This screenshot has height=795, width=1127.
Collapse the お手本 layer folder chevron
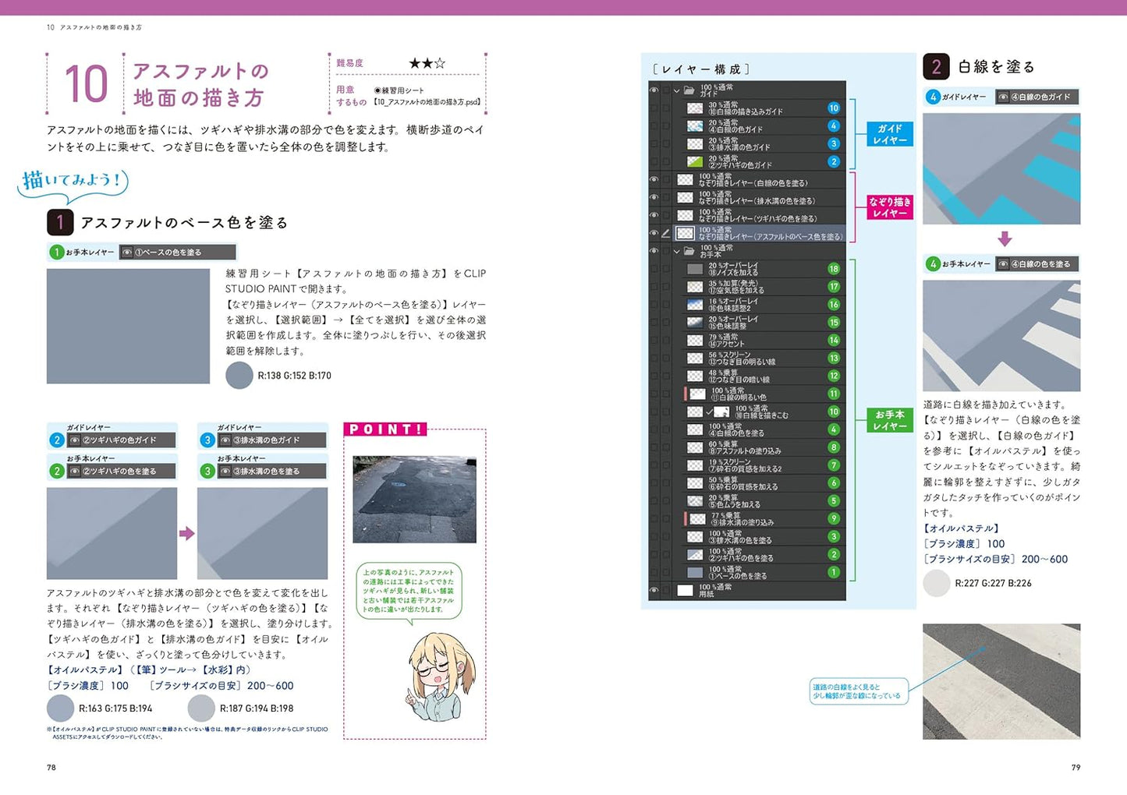pos(677,252)
